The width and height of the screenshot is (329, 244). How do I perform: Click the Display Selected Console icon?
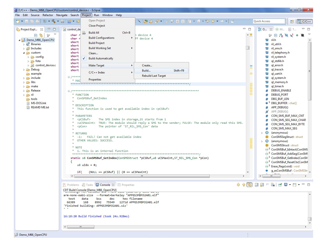tap(286, 185)
